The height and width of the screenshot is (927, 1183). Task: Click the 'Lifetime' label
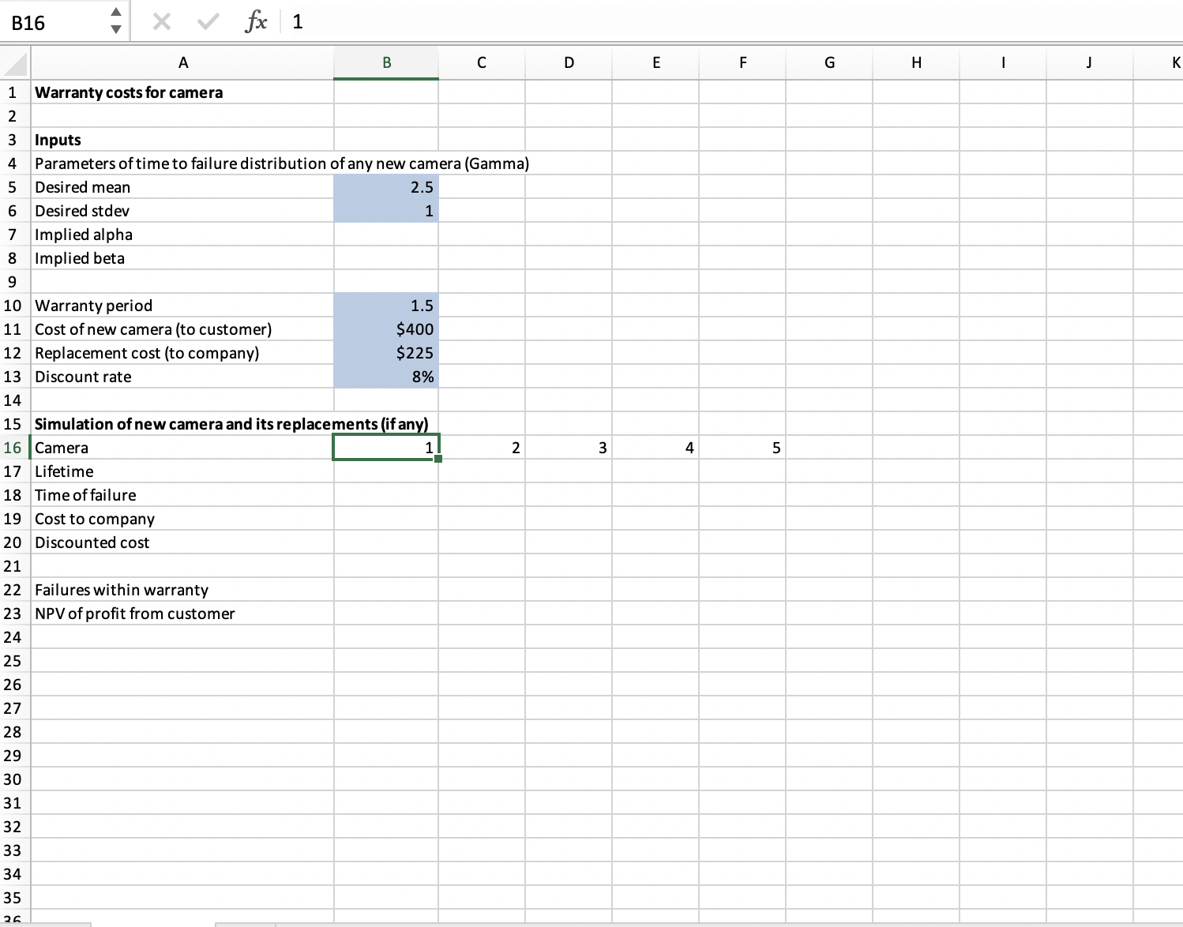coord(64,471)
